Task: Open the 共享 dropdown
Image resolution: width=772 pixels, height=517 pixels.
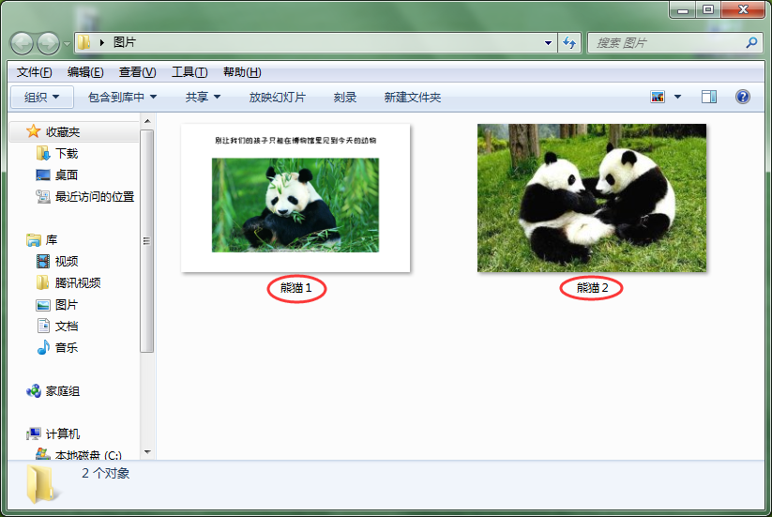Action: [203, 97]
